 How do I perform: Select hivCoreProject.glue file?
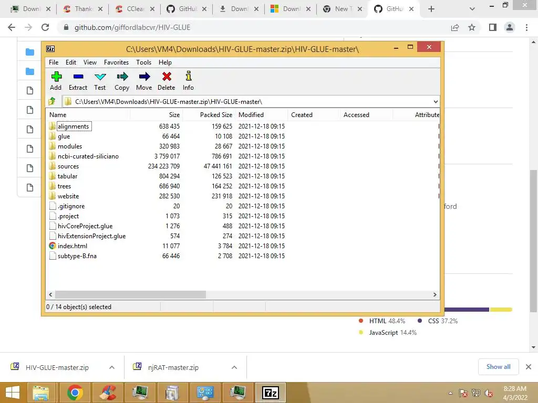85,226
